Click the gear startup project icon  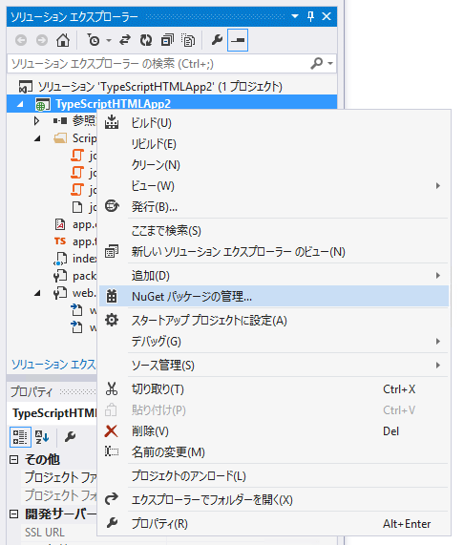coord(112,320)
